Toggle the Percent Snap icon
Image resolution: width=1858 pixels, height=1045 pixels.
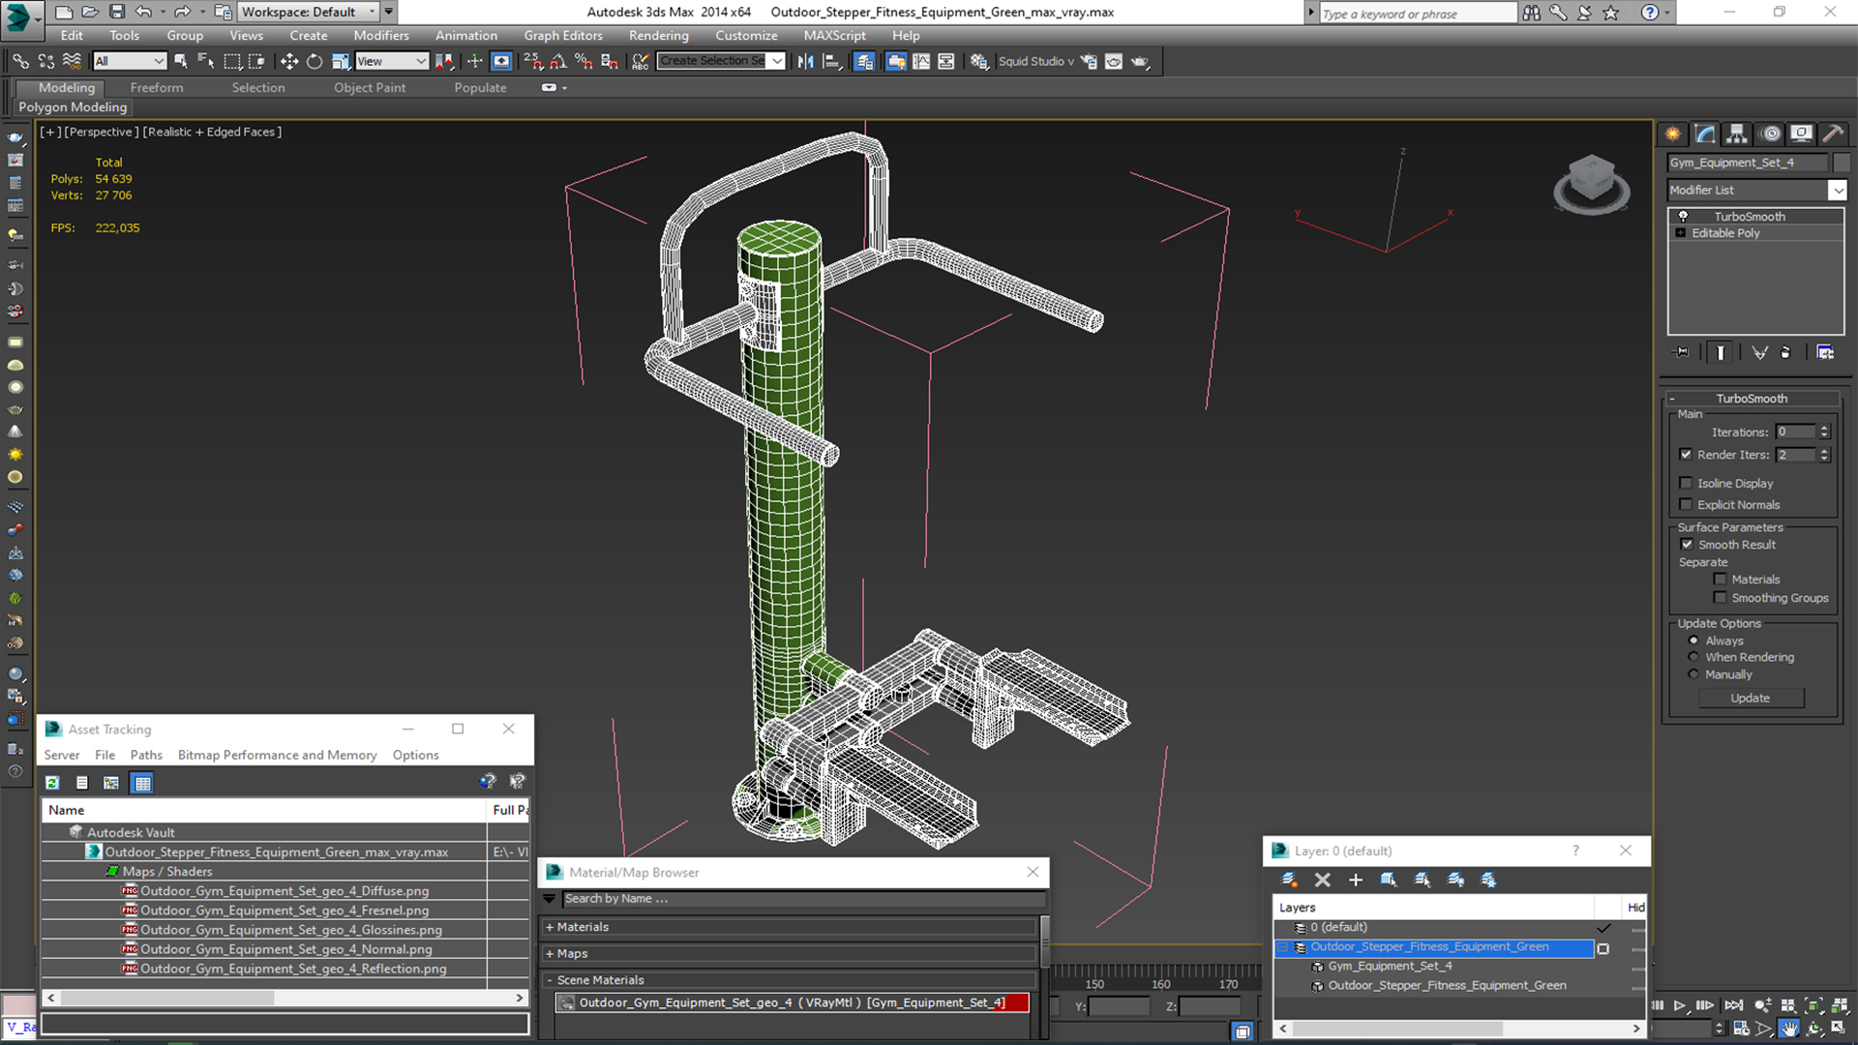click(x=584, y=61)
